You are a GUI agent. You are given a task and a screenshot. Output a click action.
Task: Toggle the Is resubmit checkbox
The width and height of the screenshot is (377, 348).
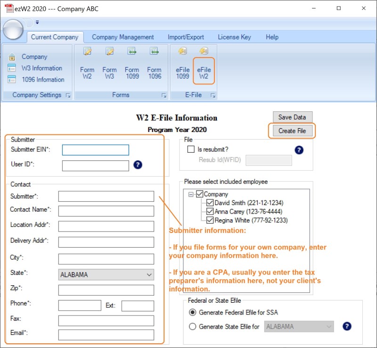click(x=191, y=149)
